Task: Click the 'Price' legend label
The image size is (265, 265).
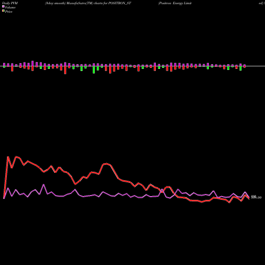Action: 8,12
